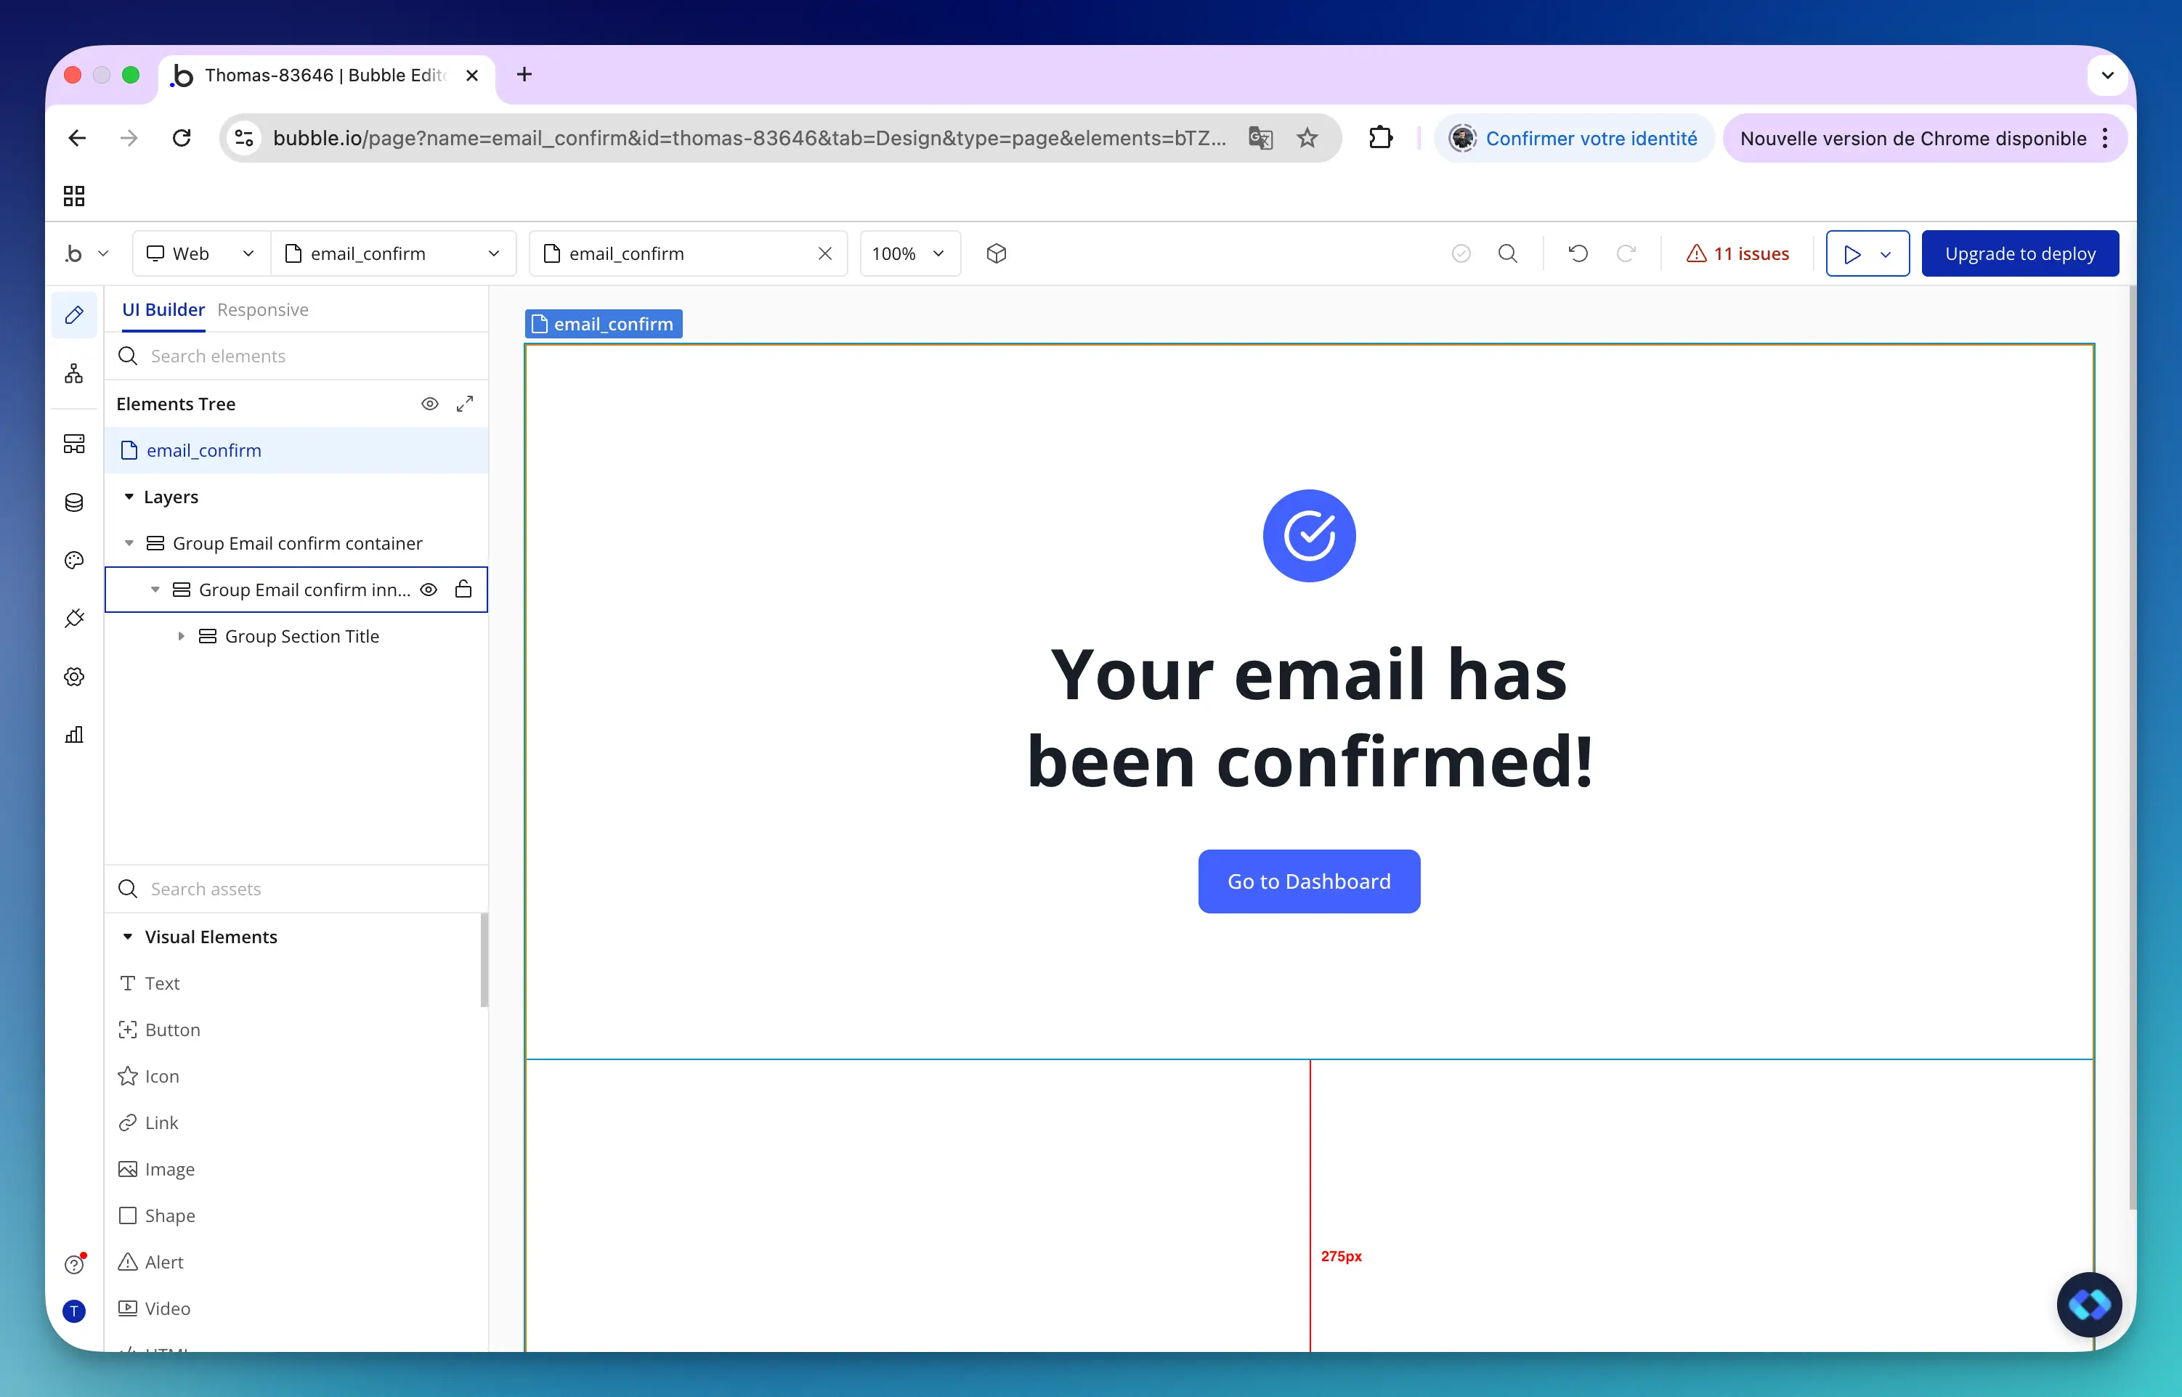Open the 11 issues checker

1737,254
